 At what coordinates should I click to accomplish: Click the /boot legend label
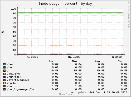[x=11, y=86]
